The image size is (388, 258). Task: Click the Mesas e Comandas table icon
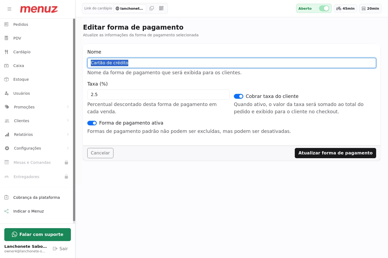click(7, 162)
